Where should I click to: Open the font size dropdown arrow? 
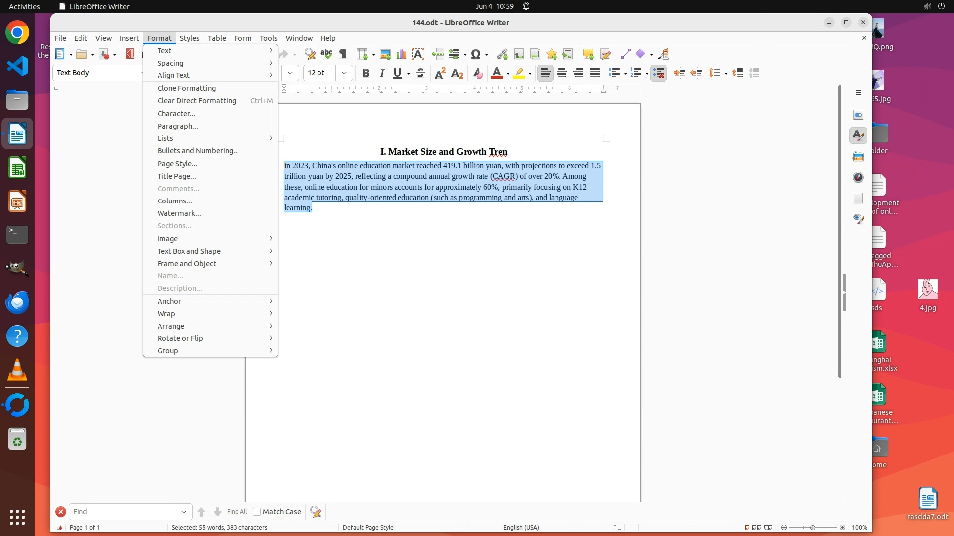point(344,73)
